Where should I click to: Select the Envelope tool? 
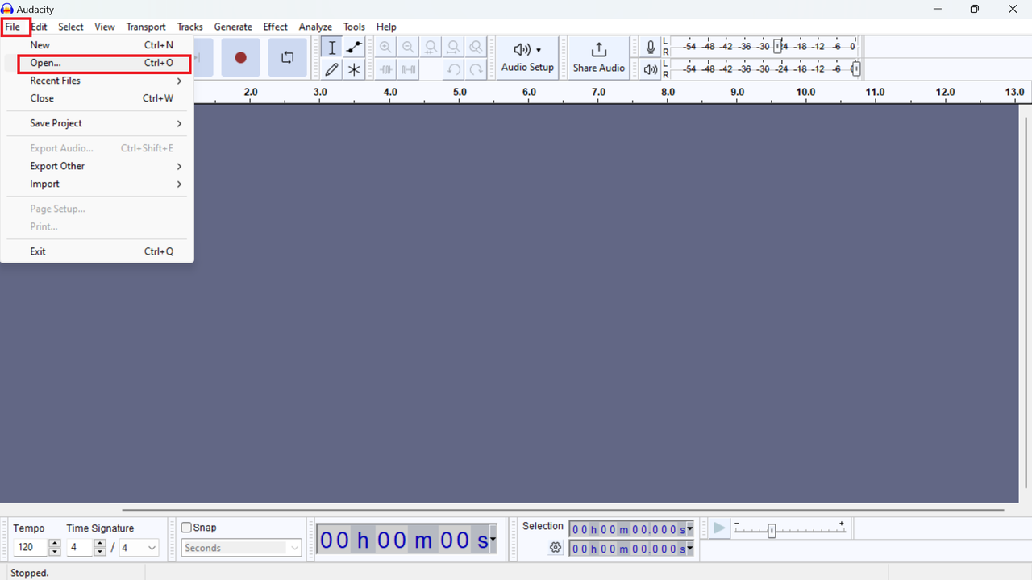(354, 47)
